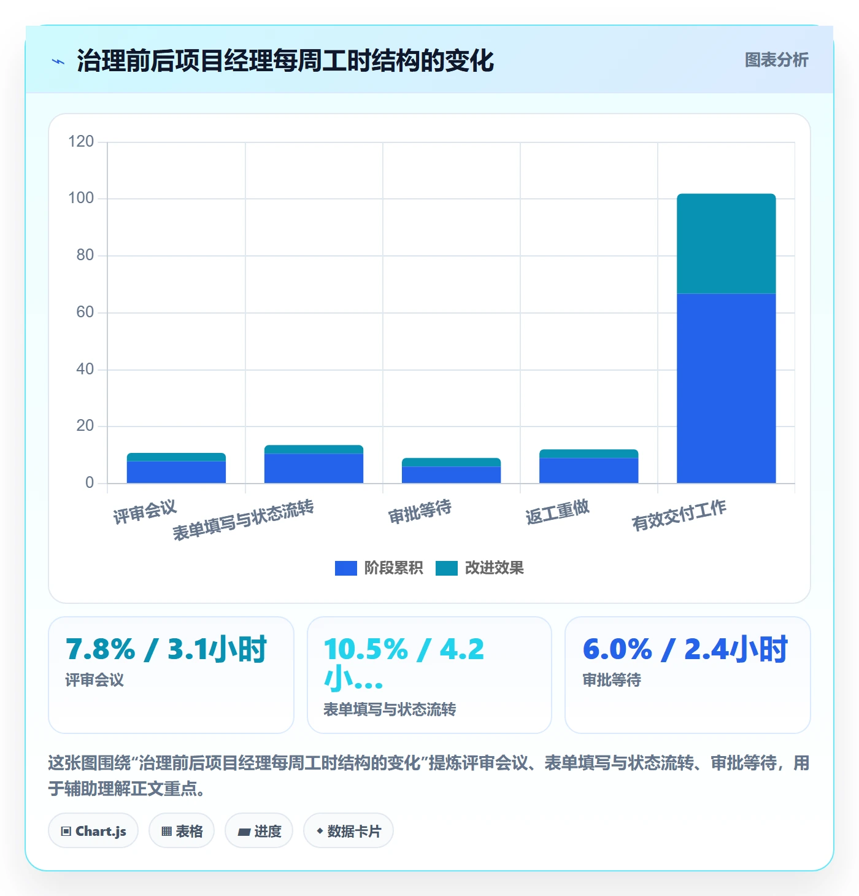This screenshot has width=859, height=896.
Task: Click the 有效交付工作 x-axis label
Action: [x=679, y=515]
